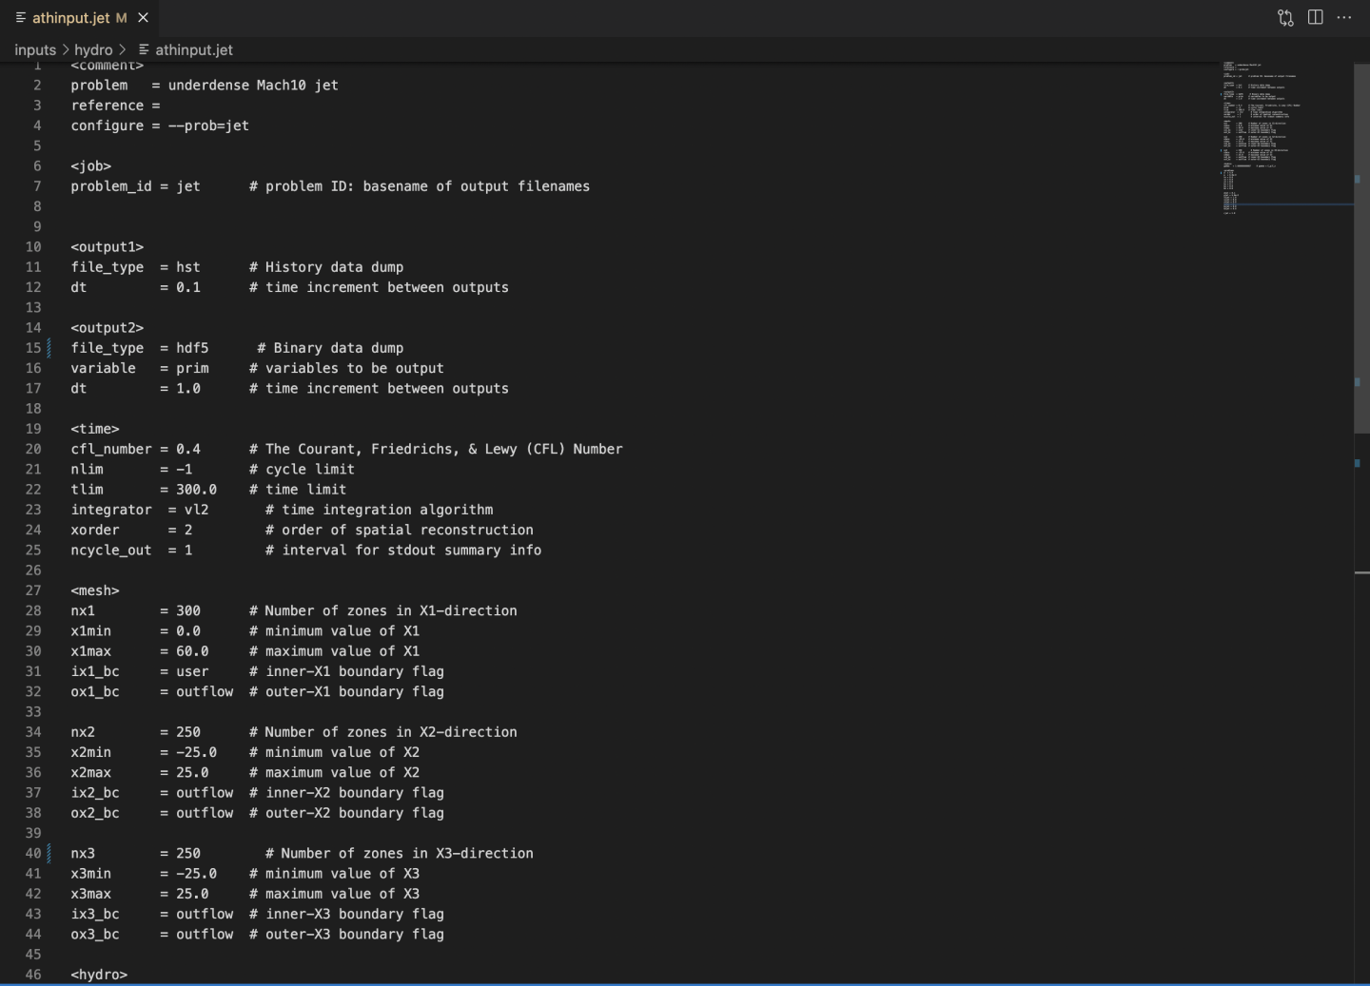Open the More Actions ellipsis menu
1370x986 pixels.
coord(1343,18)
